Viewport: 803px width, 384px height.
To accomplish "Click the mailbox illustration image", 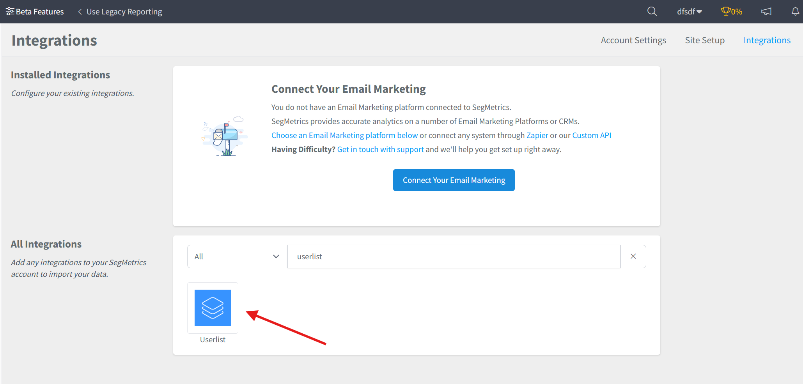I will pyautogui.click(x=225, y=136).
